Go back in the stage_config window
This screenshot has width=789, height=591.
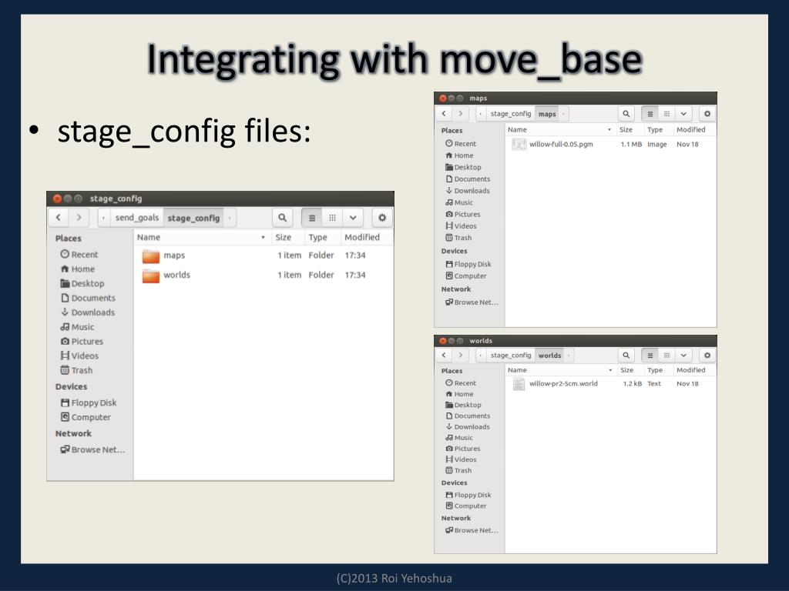coord(59,218)
